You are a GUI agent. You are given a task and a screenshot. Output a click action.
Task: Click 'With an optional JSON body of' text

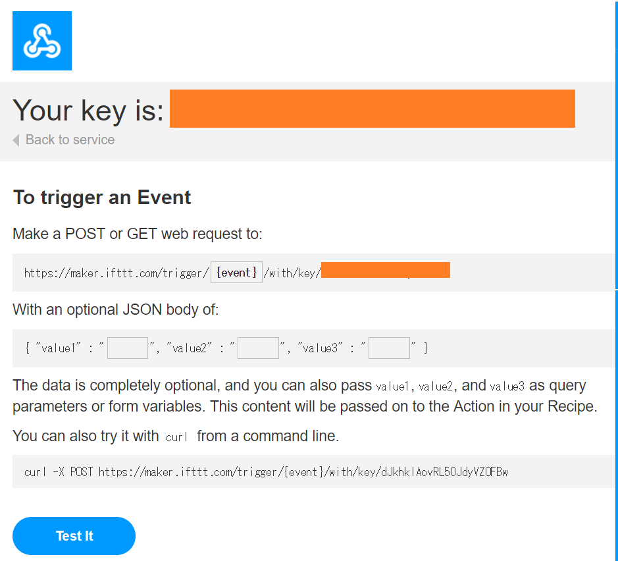click(115, 309)
